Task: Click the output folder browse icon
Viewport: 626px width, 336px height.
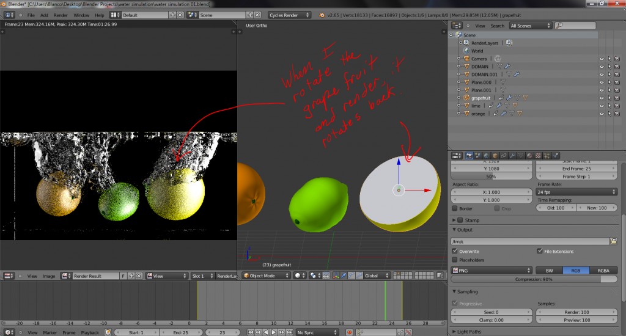Action: 614,241
